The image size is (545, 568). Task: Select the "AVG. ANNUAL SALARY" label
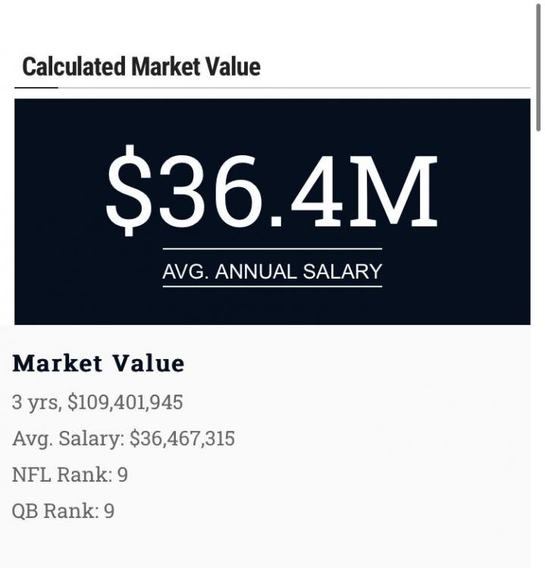tap(272, 271)
